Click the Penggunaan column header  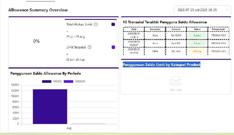tap(218, 29)
